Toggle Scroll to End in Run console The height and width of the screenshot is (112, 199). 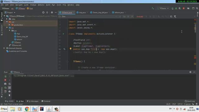(x=10, y=88)
